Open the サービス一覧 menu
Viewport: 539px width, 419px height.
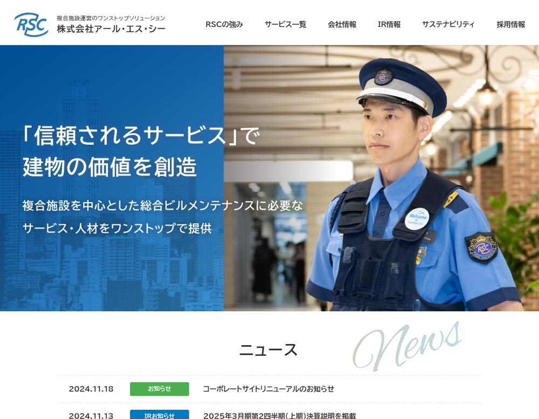[285, 24]
